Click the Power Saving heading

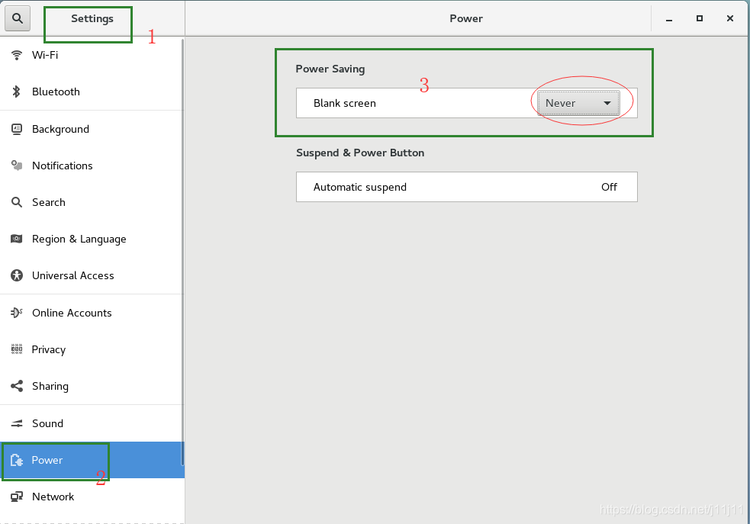tap(330, 69)
